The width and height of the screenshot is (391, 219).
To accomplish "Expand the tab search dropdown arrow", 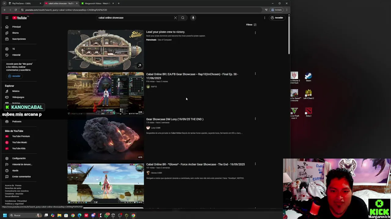I will pos(4,3).
